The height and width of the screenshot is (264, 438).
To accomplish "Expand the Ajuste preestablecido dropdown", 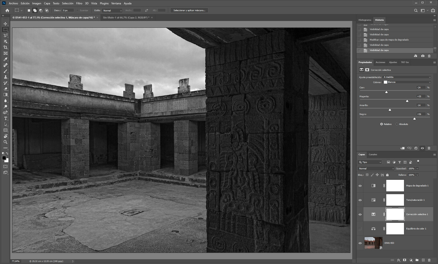I will [x=407, y=77].
